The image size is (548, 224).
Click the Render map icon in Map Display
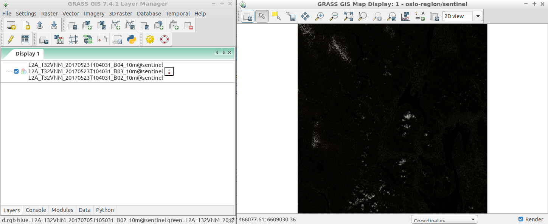click(x=248, y=16)
